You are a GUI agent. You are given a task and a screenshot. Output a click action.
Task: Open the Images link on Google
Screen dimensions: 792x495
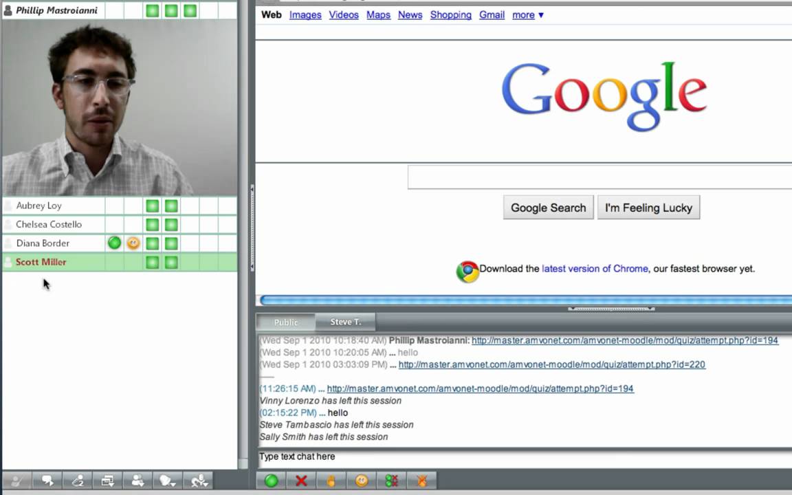pos(305,15)
